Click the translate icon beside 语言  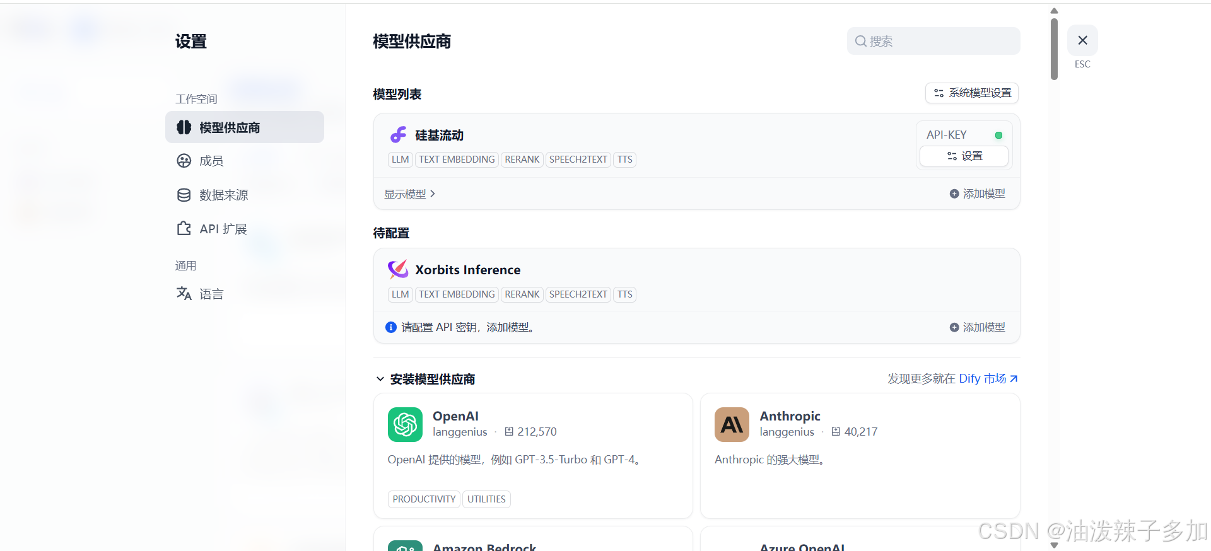[184, 293]
